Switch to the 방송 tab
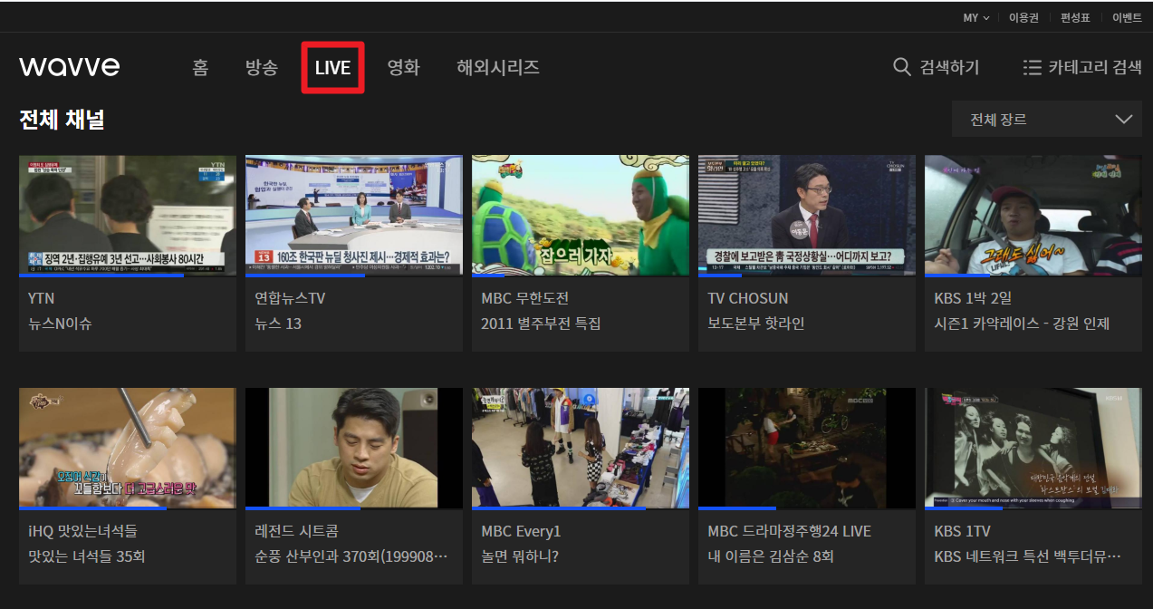This screenshot has width=1153, height=609. tap(262, 66)
